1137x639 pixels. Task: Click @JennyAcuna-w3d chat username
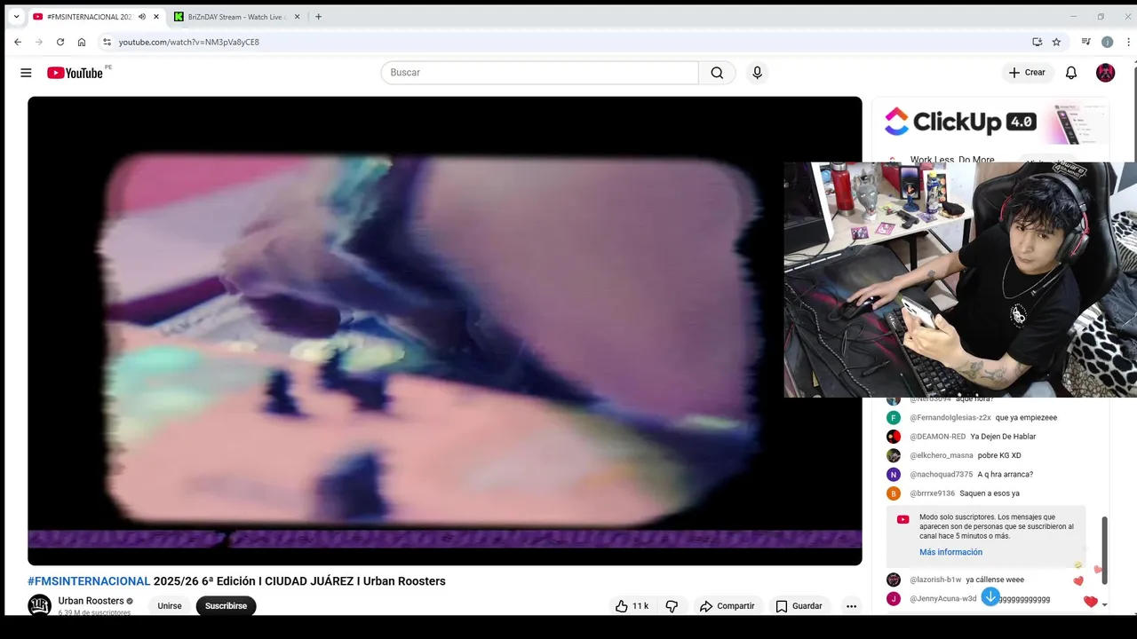pos(942,599)
